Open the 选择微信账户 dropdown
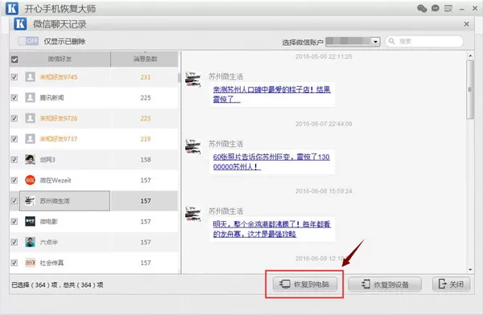Screen dimensions: 483x315 click(x=353, y=41)
